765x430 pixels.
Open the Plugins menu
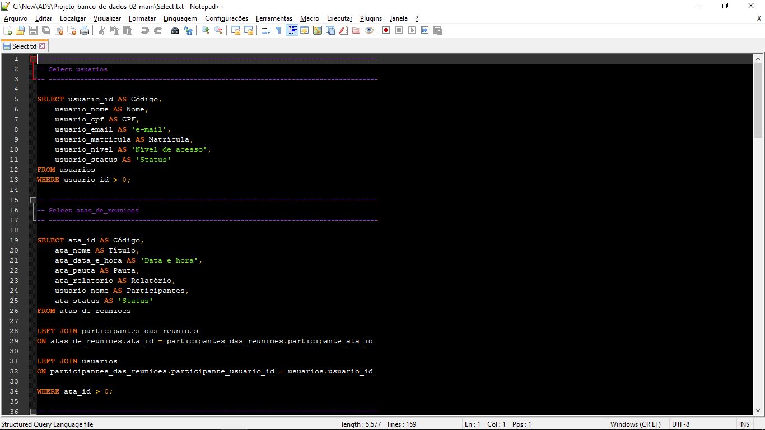click(x=371, y=18)
